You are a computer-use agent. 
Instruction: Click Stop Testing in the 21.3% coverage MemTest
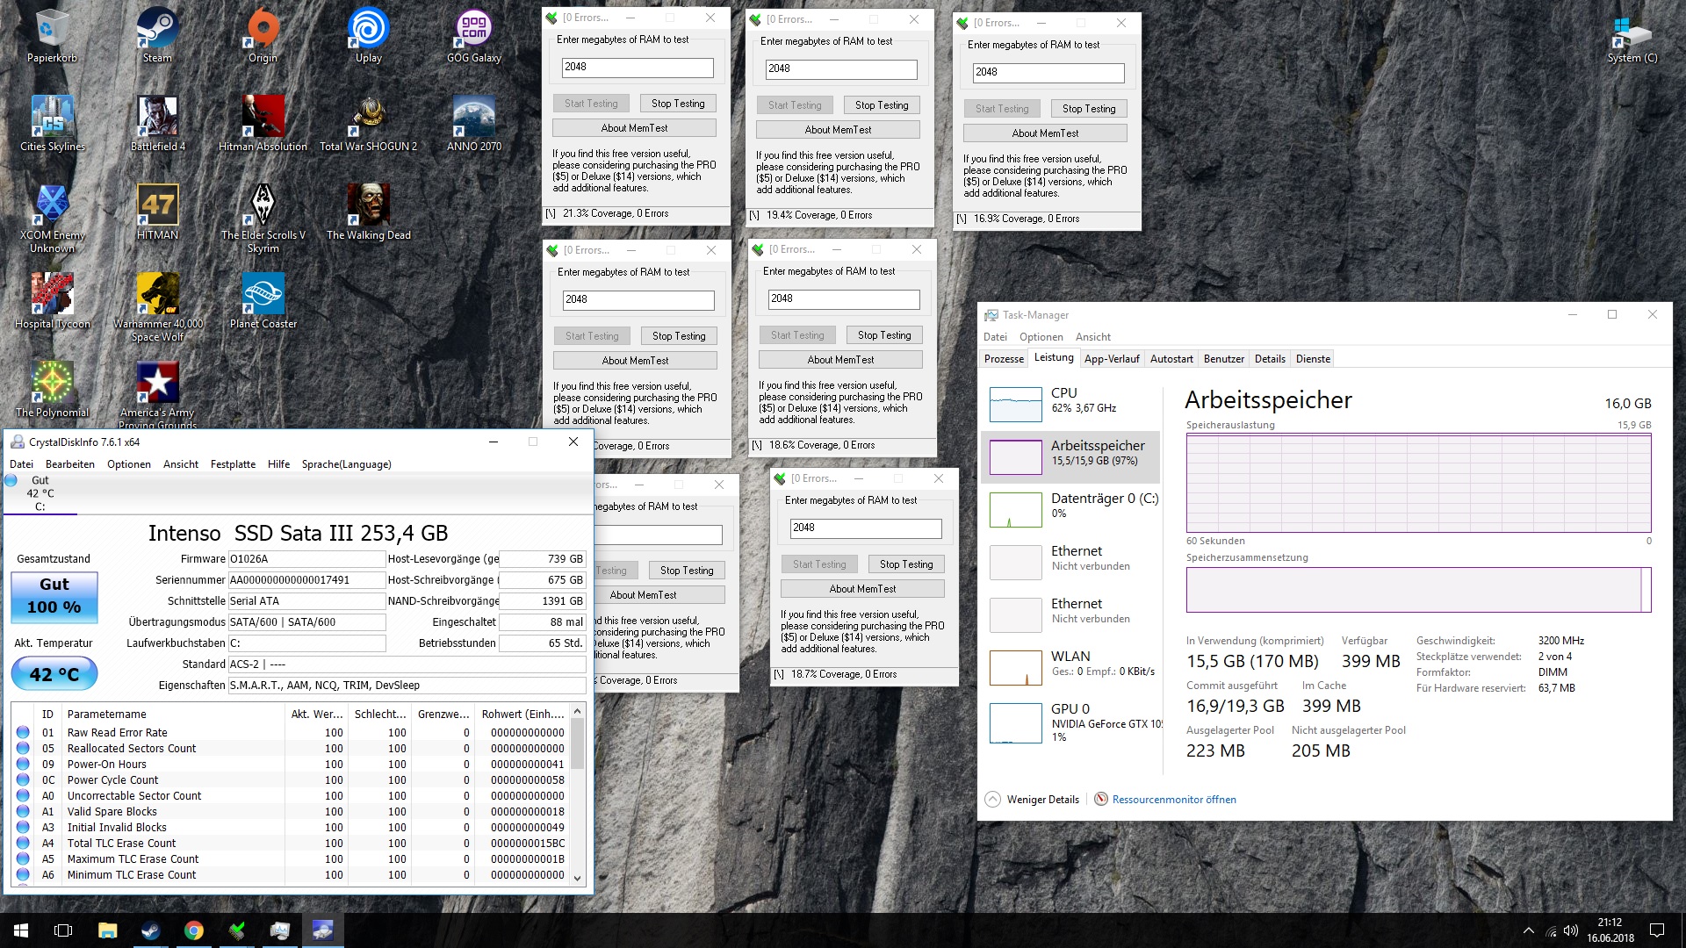pyautogui.click(x=677, y=104)
